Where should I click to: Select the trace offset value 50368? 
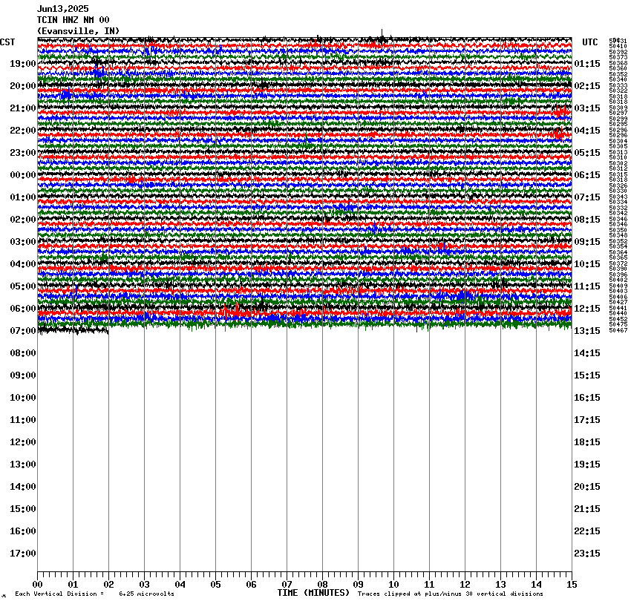pyautogui.click(x=618, y=63)
